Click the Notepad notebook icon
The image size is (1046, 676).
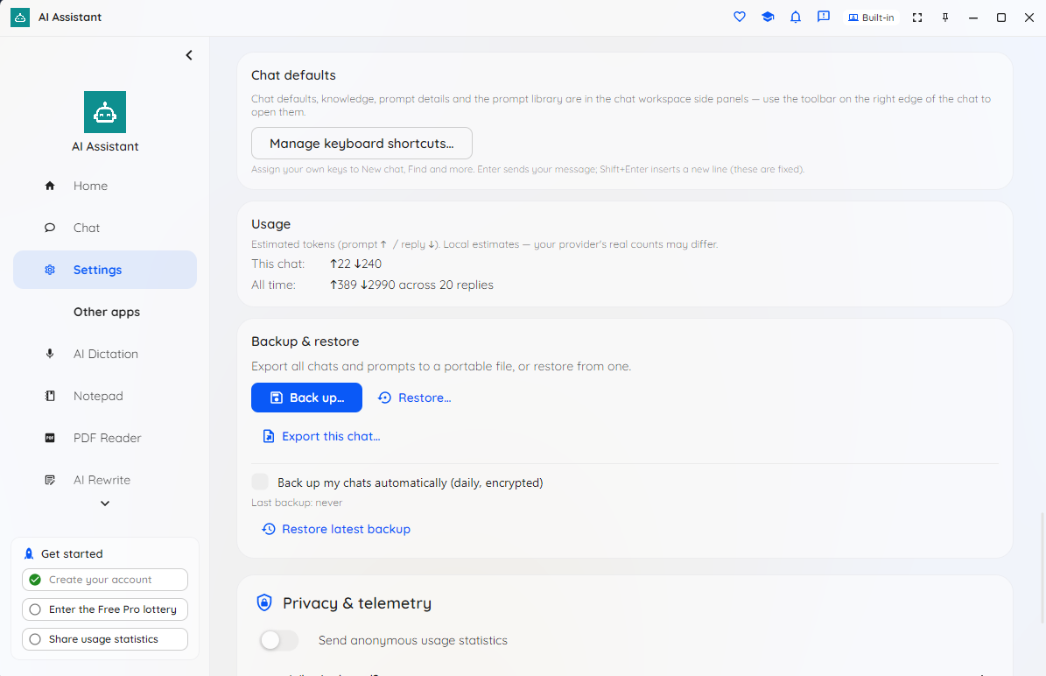pyautogui.click(x=50, y=396)
